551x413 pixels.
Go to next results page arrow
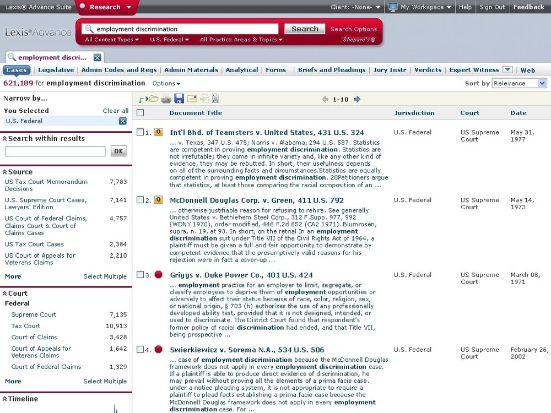click(357, 99)
